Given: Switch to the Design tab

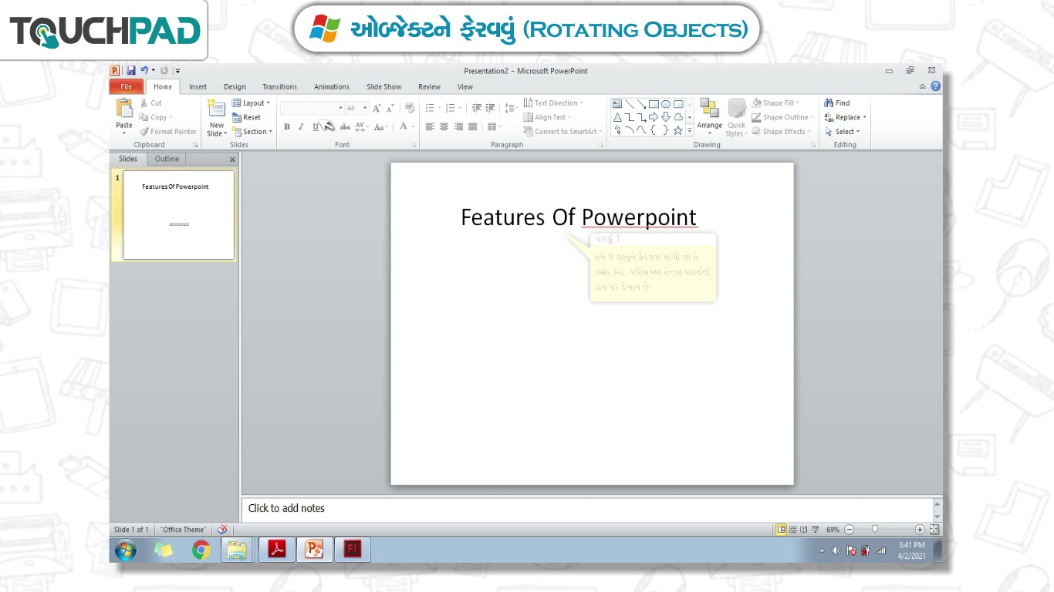Looking at the screenshot, I should click(x=235, y=86).
